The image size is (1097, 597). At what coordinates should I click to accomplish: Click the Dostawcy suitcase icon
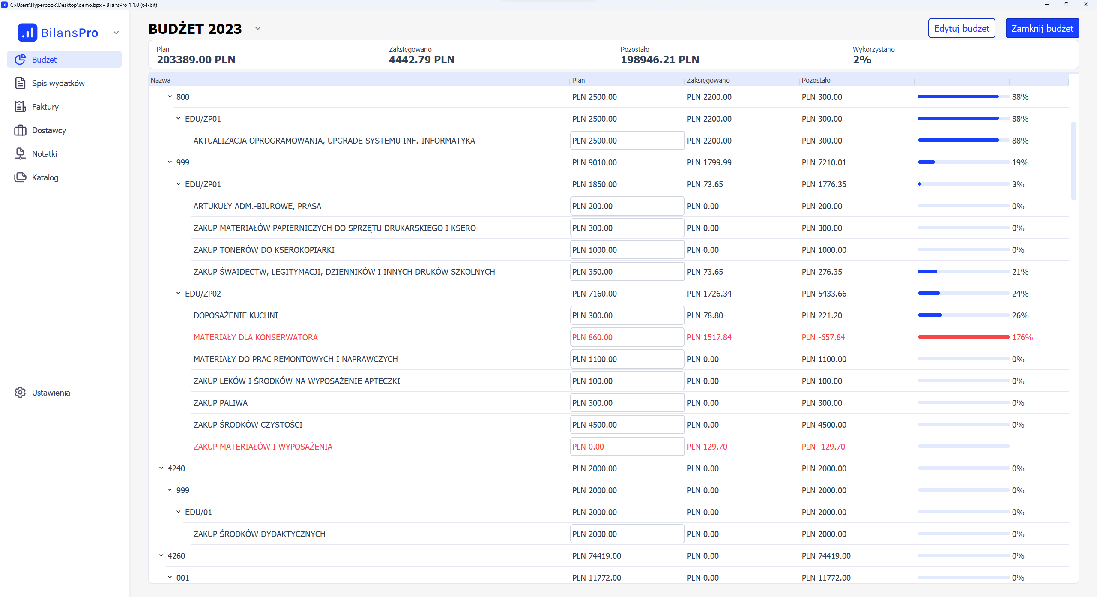coord(20,130)
